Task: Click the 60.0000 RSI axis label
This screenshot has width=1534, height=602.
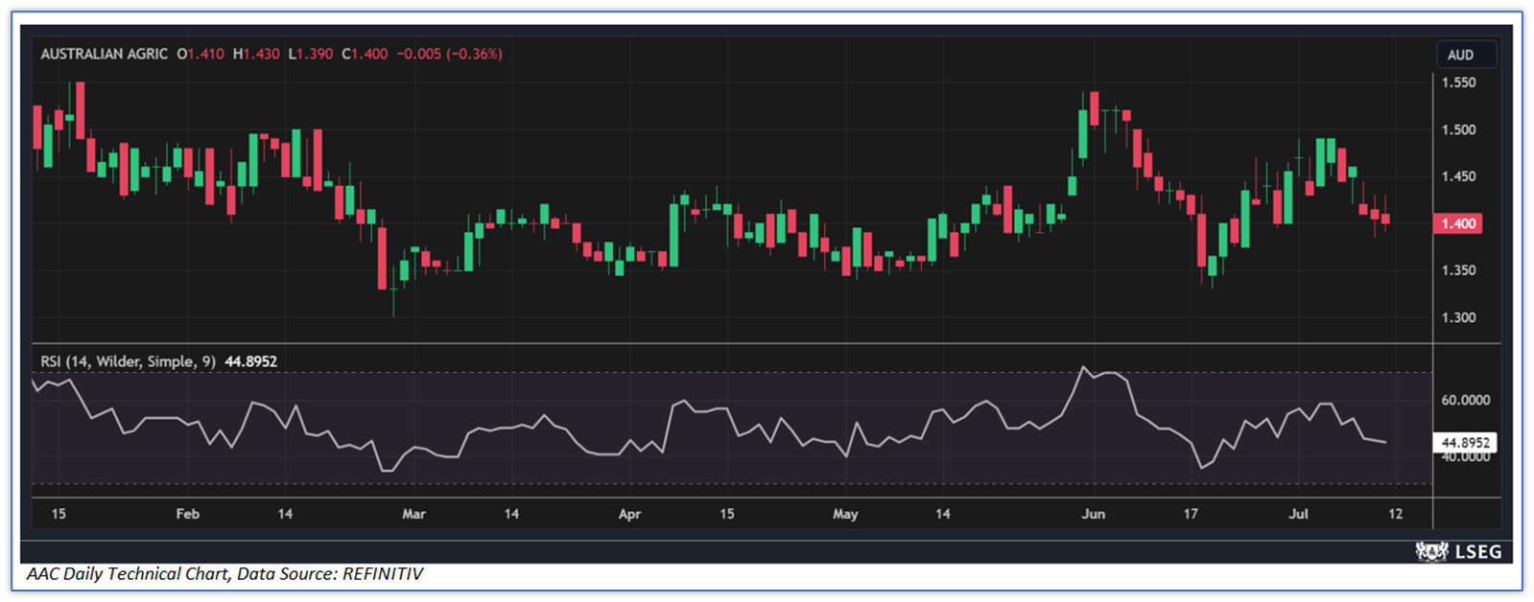Action: pyautogui.click(x=1465, y=400)
